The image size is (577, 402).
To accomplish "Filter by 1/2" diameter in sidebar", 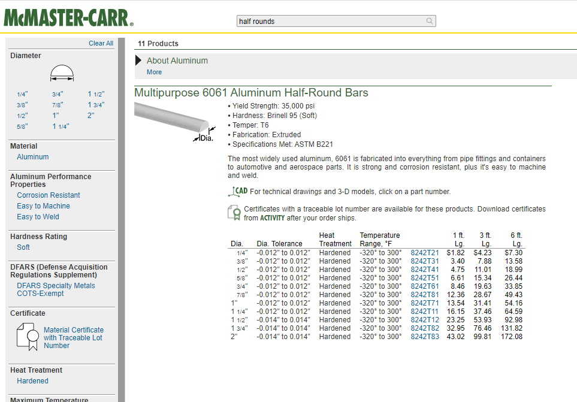I will click(22, 116).
